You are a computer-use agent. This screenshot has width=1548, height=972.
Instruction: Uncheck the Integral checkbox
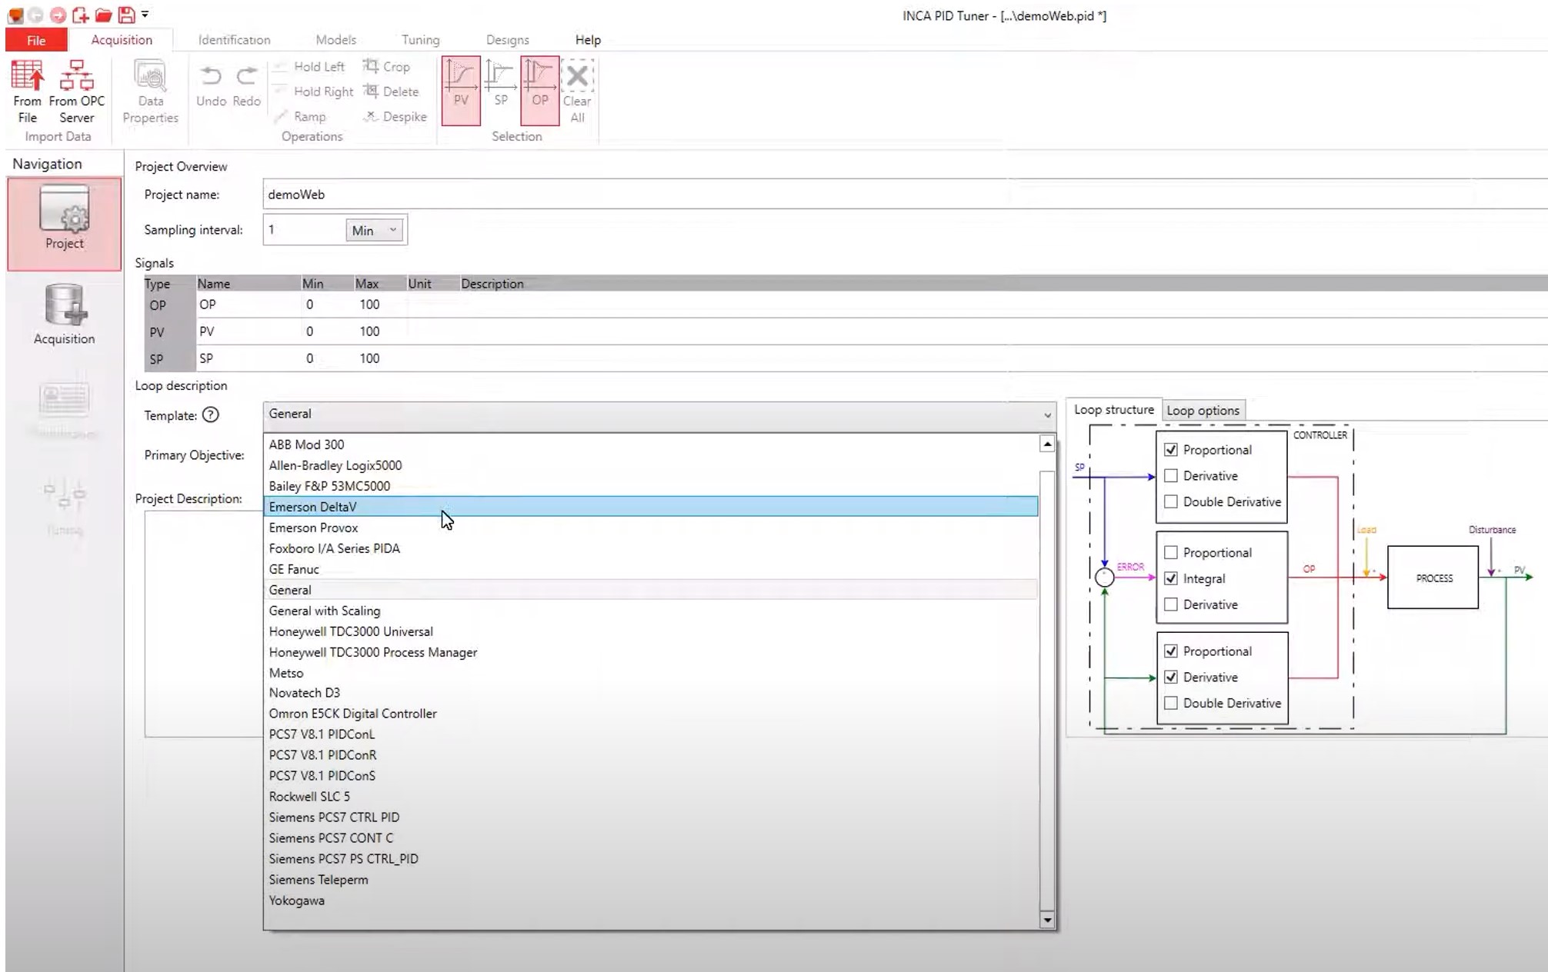click(1171, 578)
